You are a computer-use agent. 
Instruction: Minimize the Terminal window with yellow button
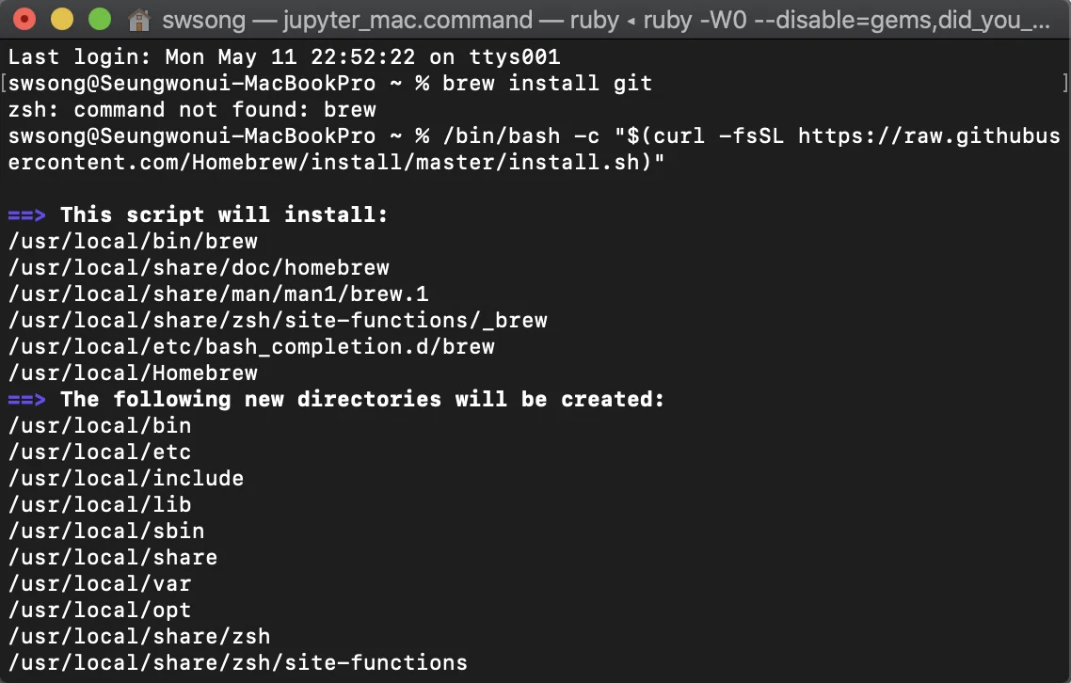[x=61, y=19]
